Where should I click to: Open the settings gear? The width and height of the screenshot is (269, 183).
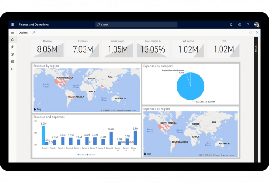point(239,25)
